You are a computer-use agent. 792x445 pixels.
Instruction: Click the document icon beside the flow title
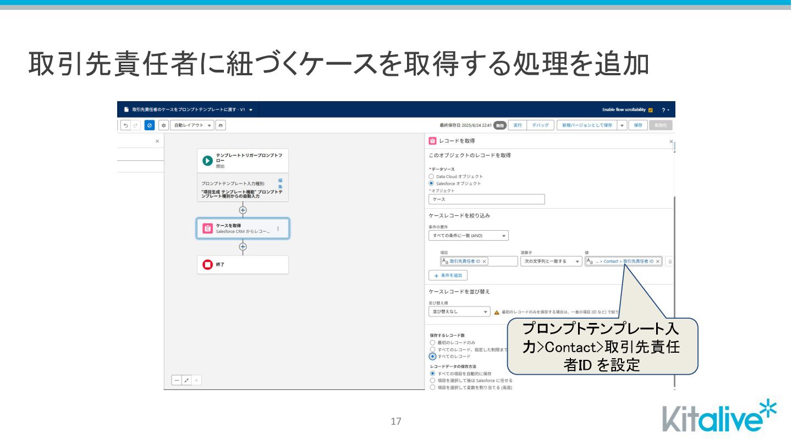(126, 109)
